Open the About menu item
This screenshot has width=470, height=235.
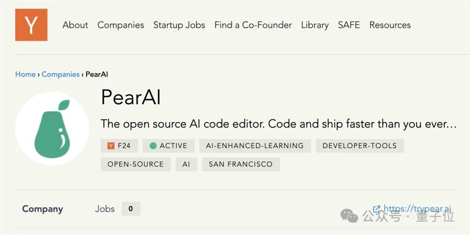[75, 25]
